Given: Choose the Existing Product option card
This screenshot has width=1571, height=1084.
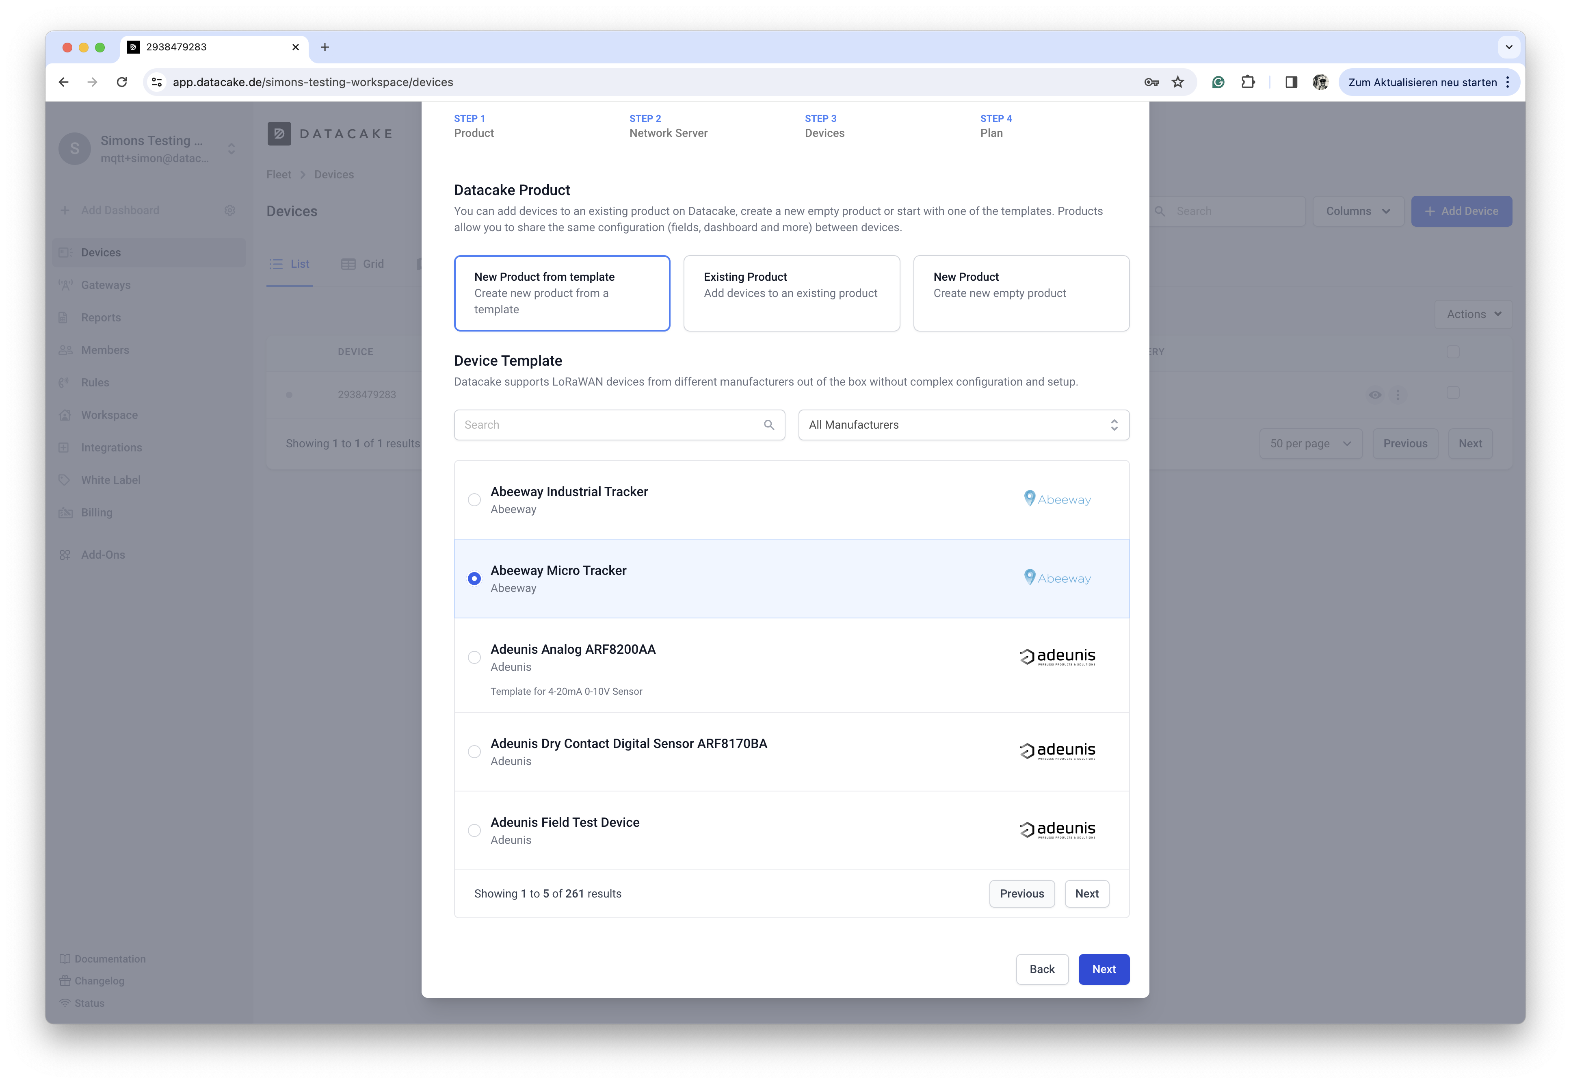Looking at the screenshot, I should tap(791, 293).
